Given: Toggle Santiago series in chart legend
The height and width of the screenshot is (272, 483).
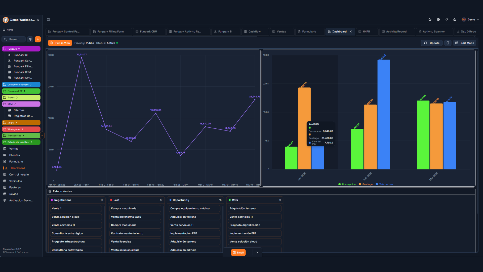Looking at the screenshot, I should click(366, 184).
